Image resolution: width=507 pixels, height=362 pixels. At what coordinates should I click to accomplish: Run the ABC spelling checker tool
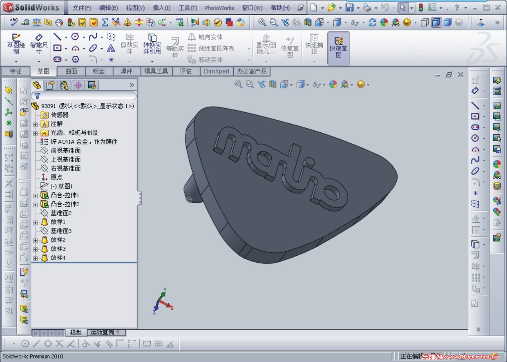click(x=14, y=22)
